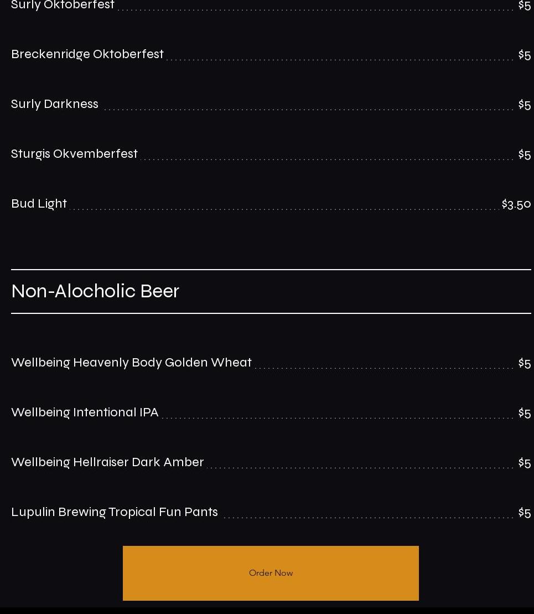Click the Sturgis Okvemberfest $5 price

pyautogui.click(x=524, y=154)
